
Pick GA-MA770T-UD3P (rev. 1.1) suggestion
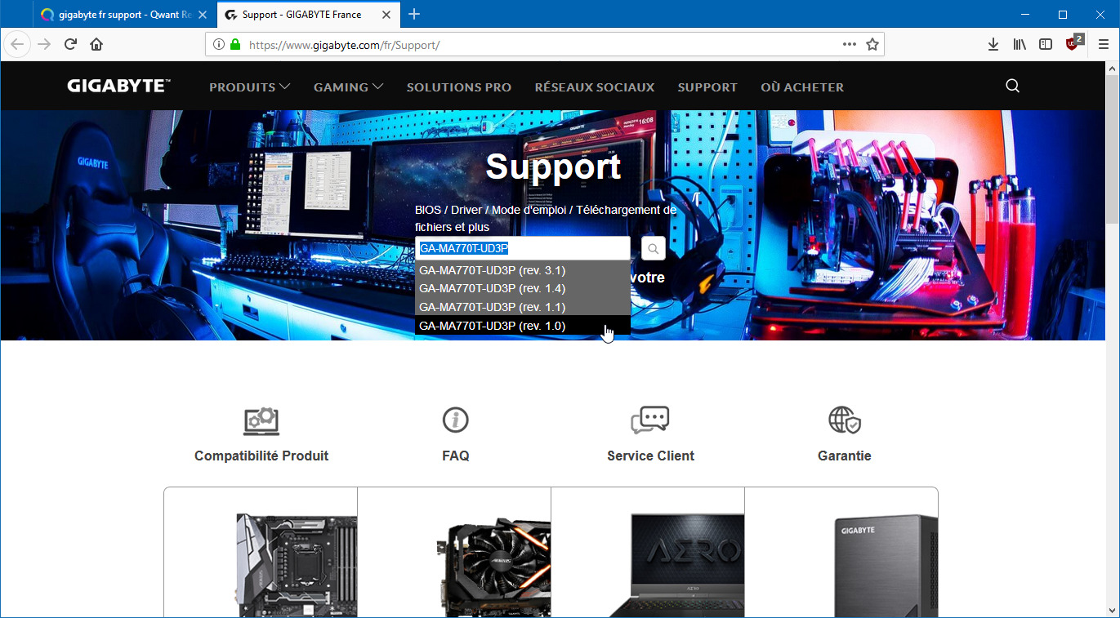click(x=523, y=307)
